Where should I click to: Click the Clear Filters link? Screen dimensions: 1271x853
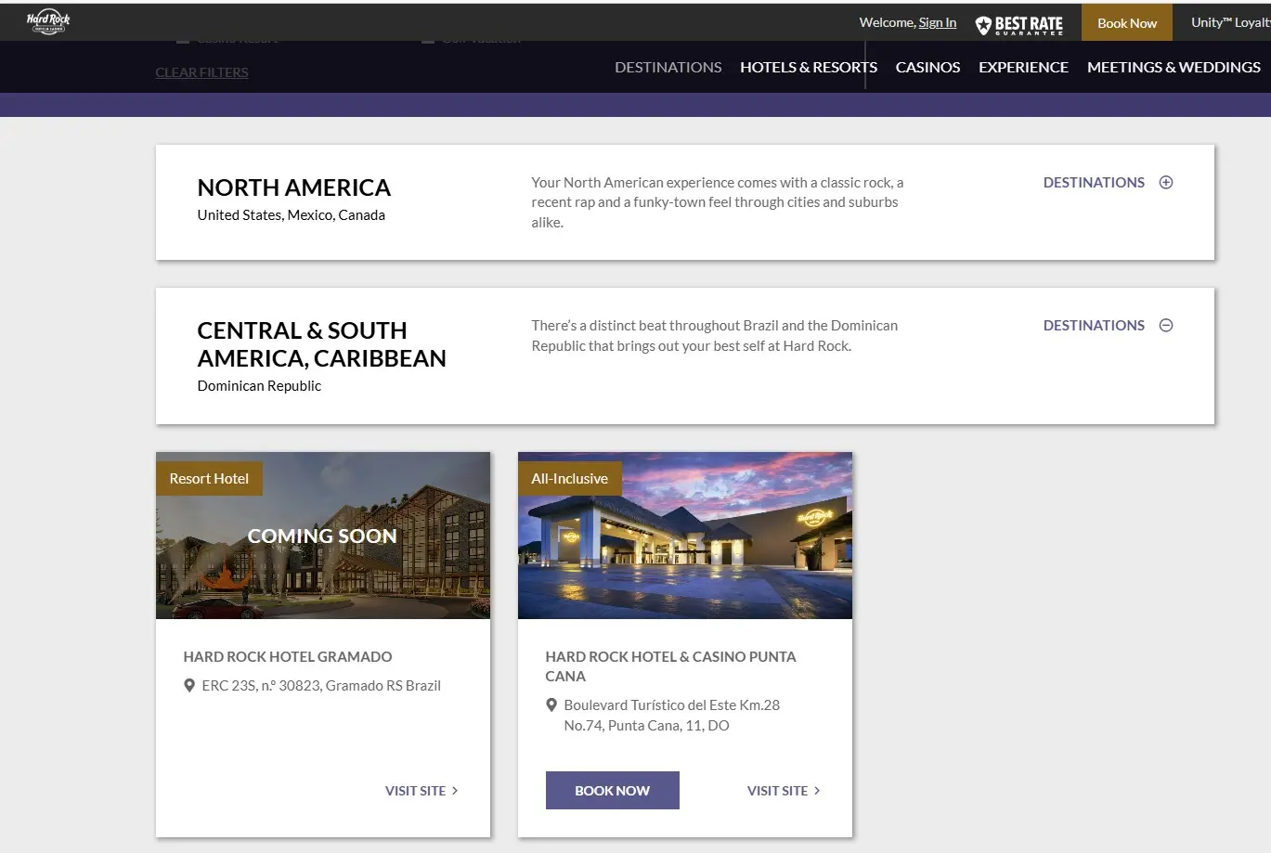[x=201, y=72]
